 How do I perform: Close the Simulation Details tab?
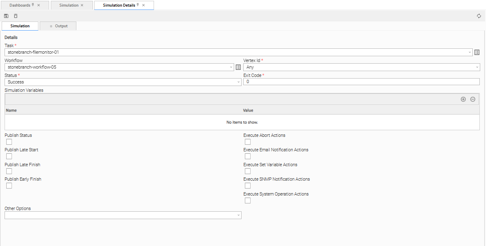144,5
